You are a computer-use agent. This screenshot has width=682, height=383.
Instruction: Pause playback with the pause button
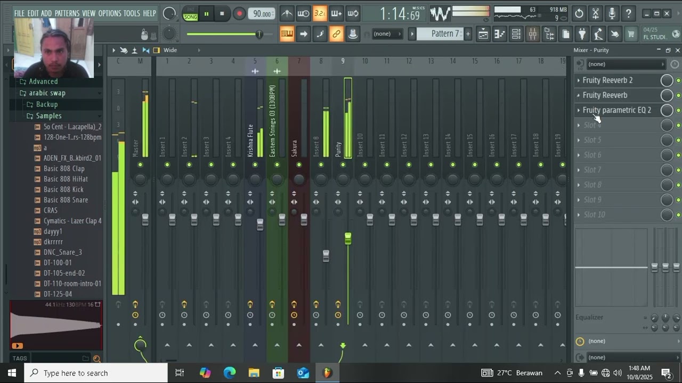(x=206, y=14)
